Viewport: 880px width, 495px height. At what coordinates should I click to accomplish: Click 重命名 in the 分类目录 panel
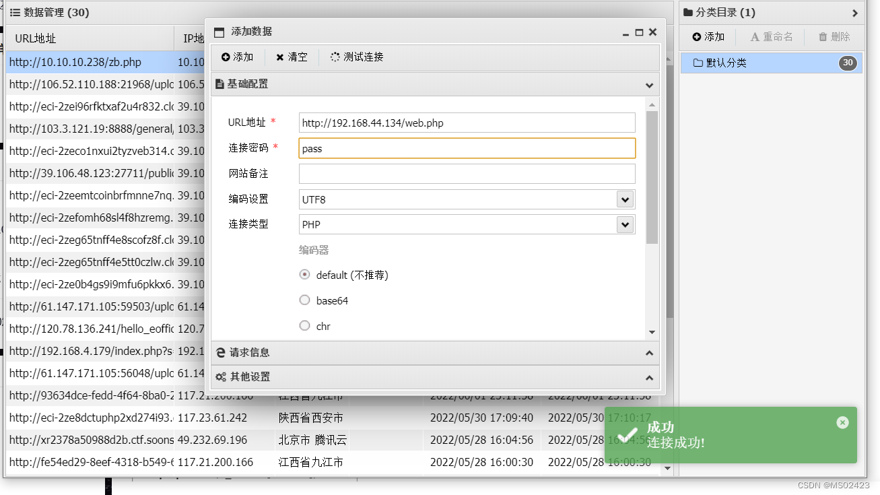tap(772, 36)
